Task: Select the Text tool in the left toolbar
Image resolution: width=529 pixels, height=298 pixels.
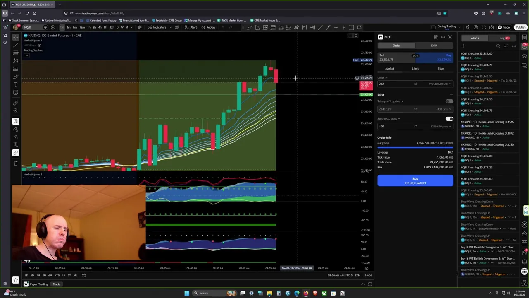Action: (16, 84)
